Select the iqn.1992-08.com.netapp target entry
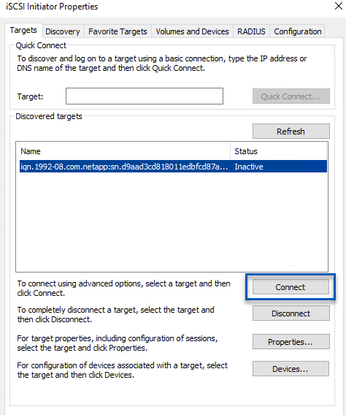 pos(125,167)
